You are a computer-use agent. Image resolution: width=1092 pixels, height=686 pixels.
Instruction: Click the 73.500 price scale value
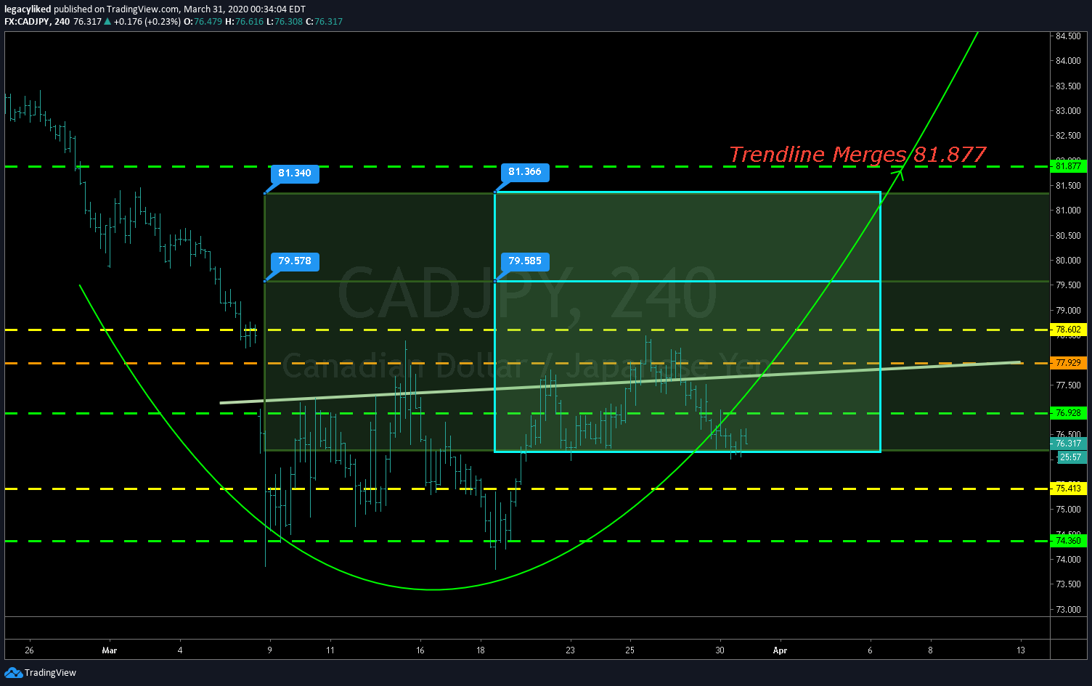coord(1068,584)
